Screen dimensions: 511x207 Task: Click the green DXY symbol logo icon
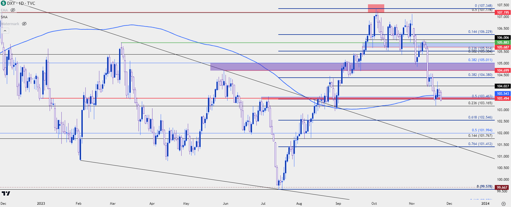(x=3, y=3)
